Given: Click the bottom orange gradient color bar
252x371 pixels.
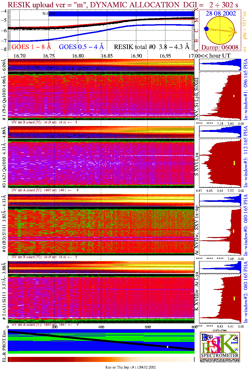Looking at the screenshot, I should tap(101, 359).
